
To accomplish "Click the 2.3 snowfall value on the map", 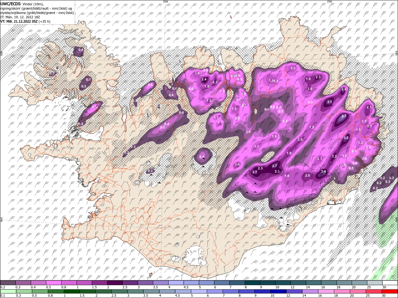I will tap(318, 77).
